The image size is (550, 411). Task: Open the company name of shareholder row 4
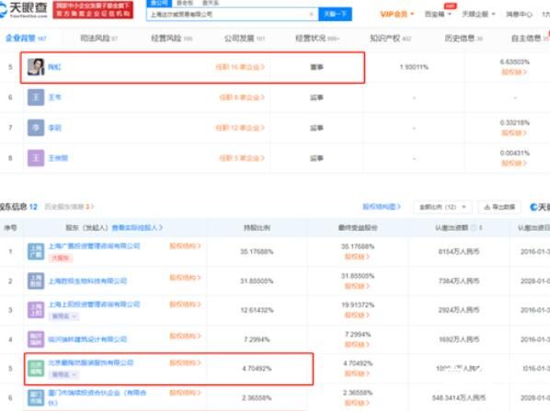pyautogui.click(x=87, y=339)
